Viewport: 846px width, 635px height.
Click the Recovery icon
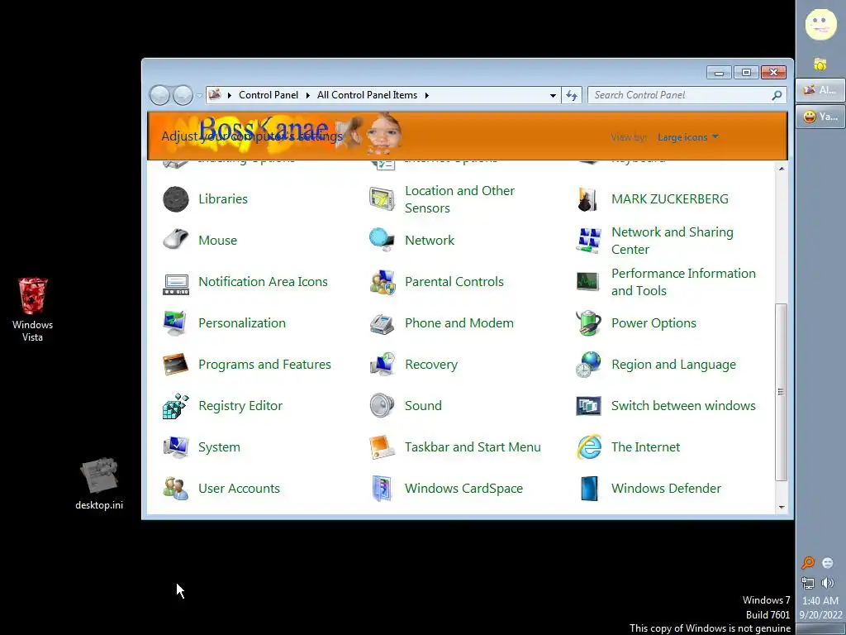coord(382,365)
